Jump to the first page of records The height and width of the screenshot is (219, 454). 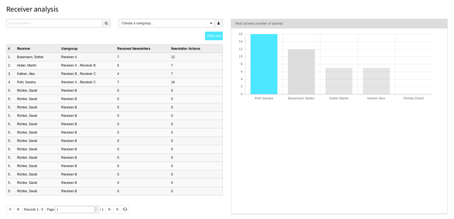point(10,209)
